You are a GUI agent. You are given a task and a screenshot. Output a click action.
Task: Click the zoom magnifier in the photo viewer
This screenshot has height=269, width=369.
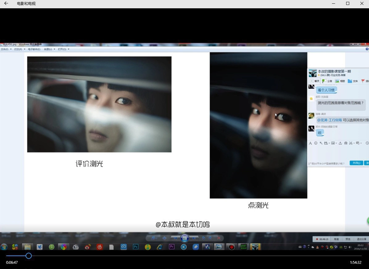153,238
